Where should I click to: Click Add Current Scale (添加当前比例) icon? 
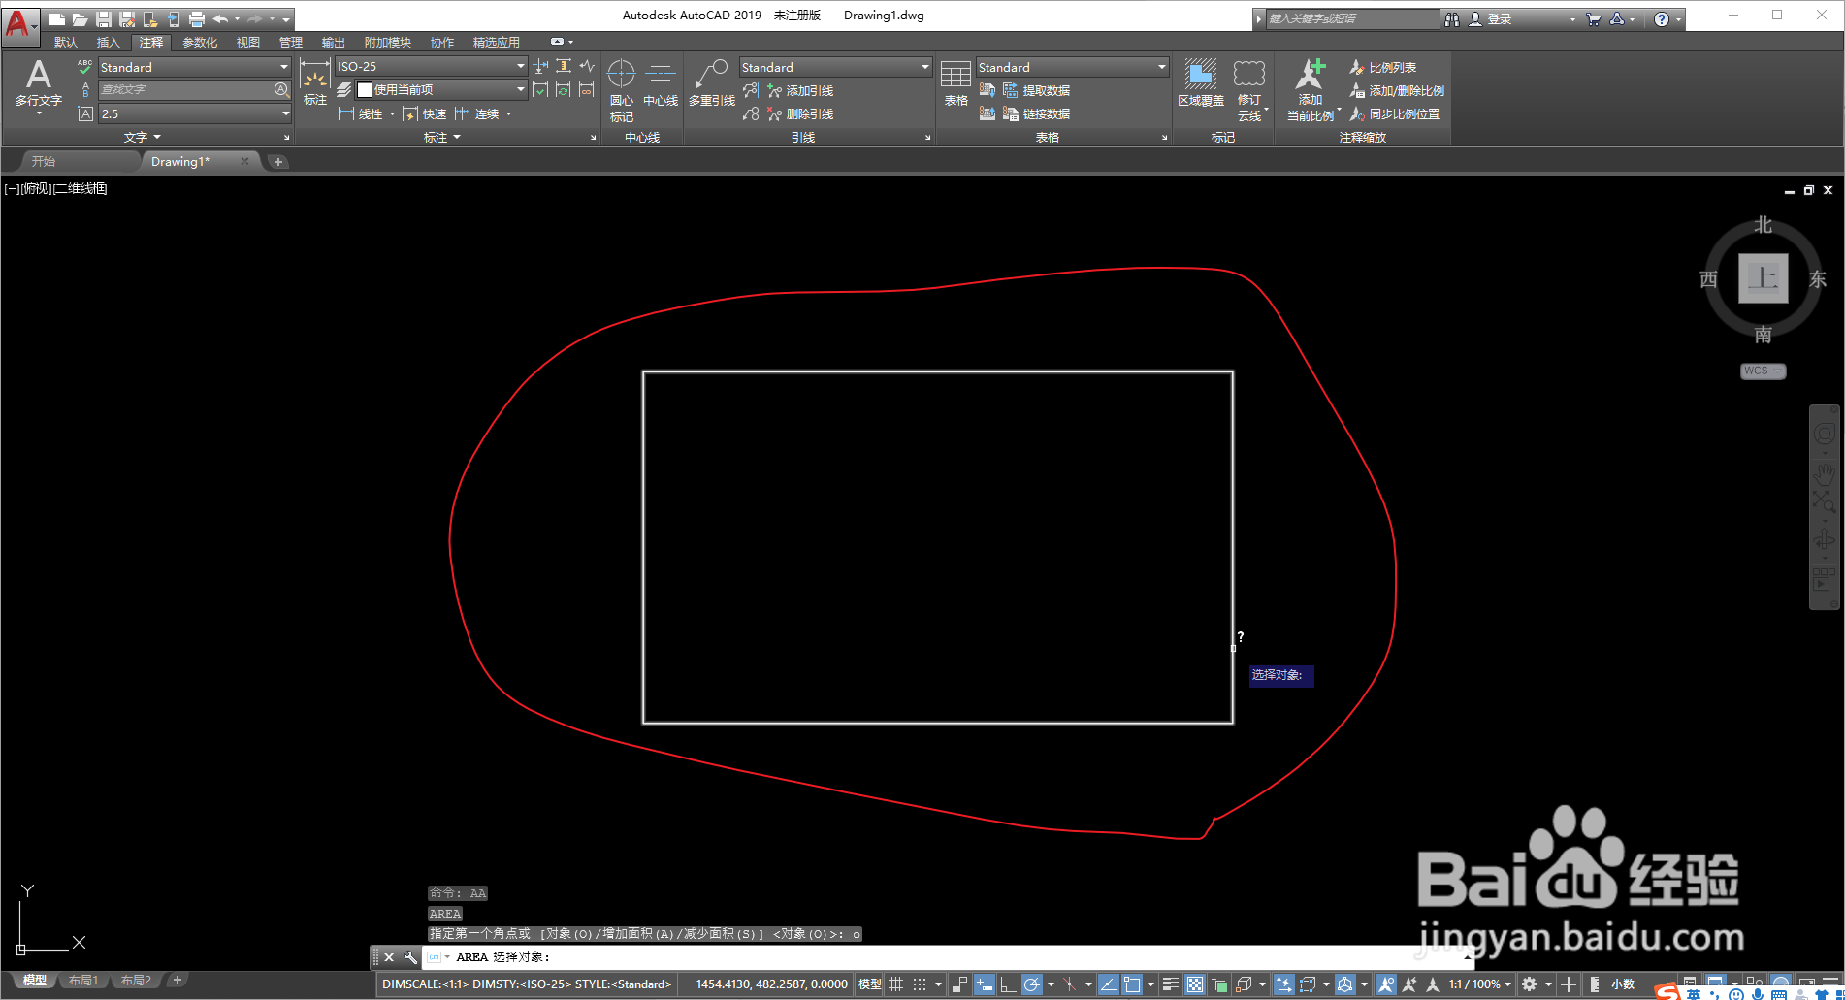tap(1311, 89)
